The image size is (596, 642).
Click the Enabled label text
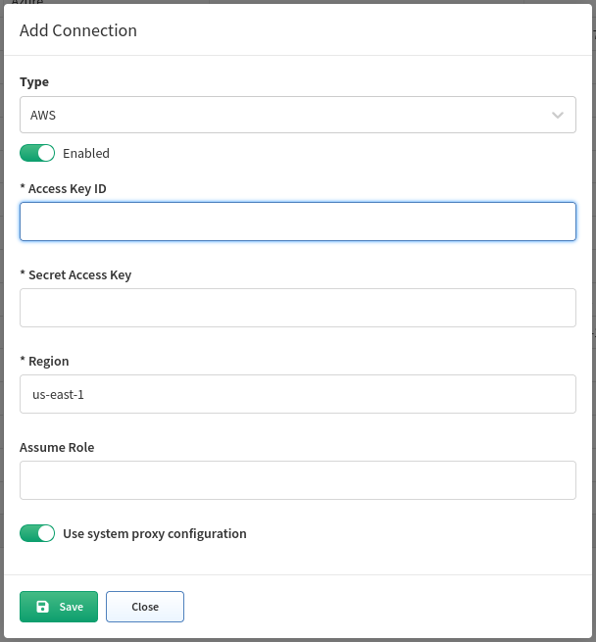(x=86, y=153)
